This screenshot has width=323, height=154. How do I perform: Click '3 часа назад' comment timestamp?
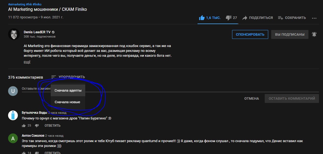click(57, 113)
